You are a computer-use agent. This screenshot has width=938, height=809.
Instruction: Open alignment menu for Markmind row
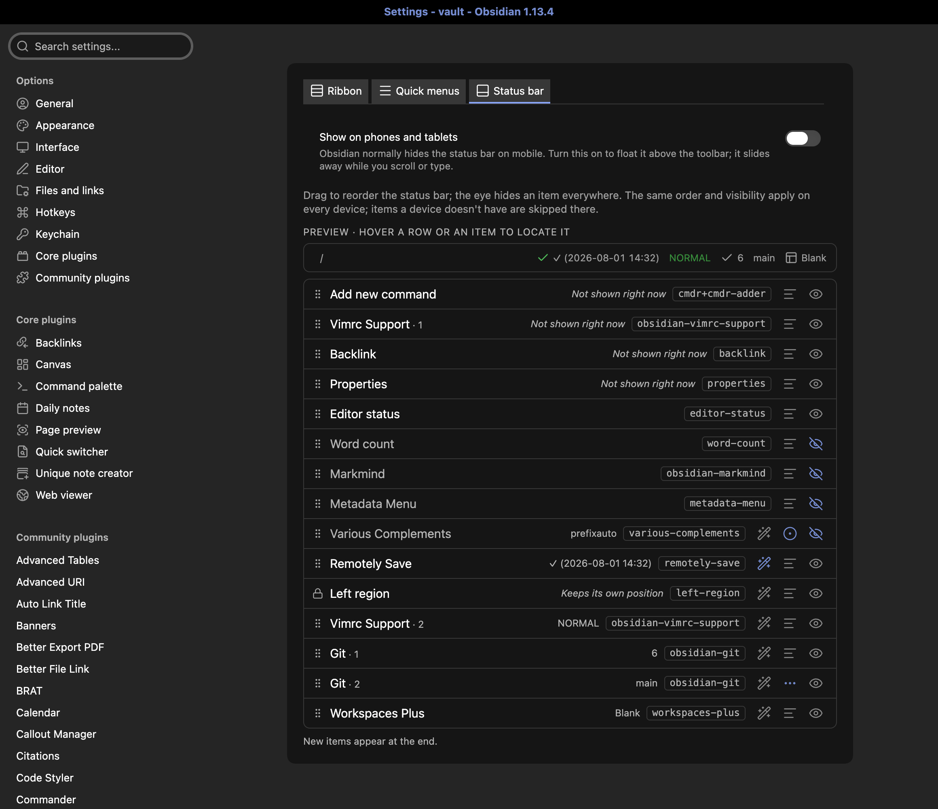point(790,473)
